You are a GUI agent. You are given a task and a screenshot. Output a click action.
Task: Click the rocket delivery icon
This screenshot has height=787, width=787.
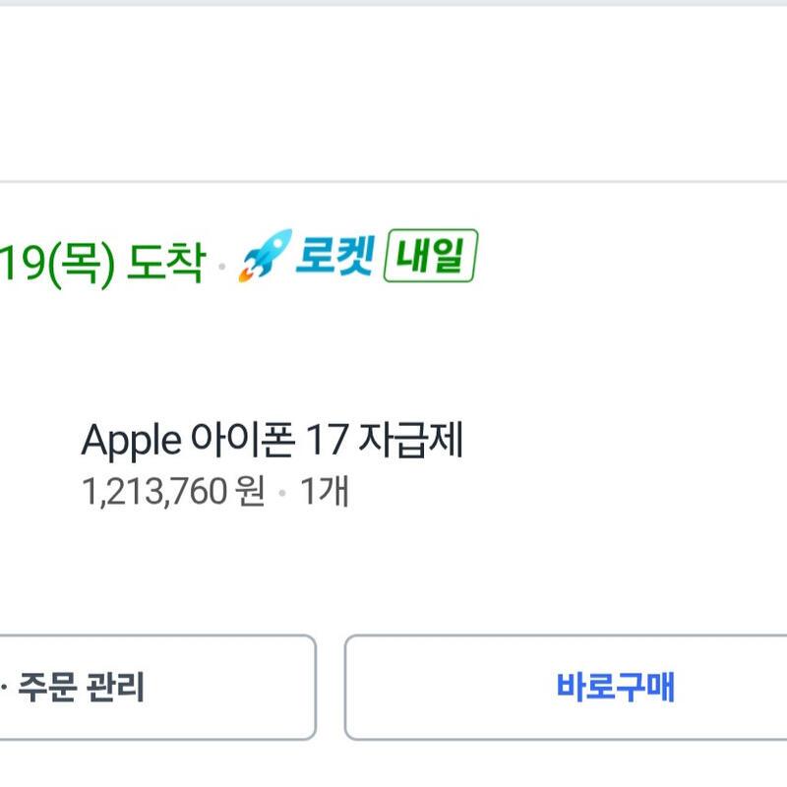click(266, 256)
